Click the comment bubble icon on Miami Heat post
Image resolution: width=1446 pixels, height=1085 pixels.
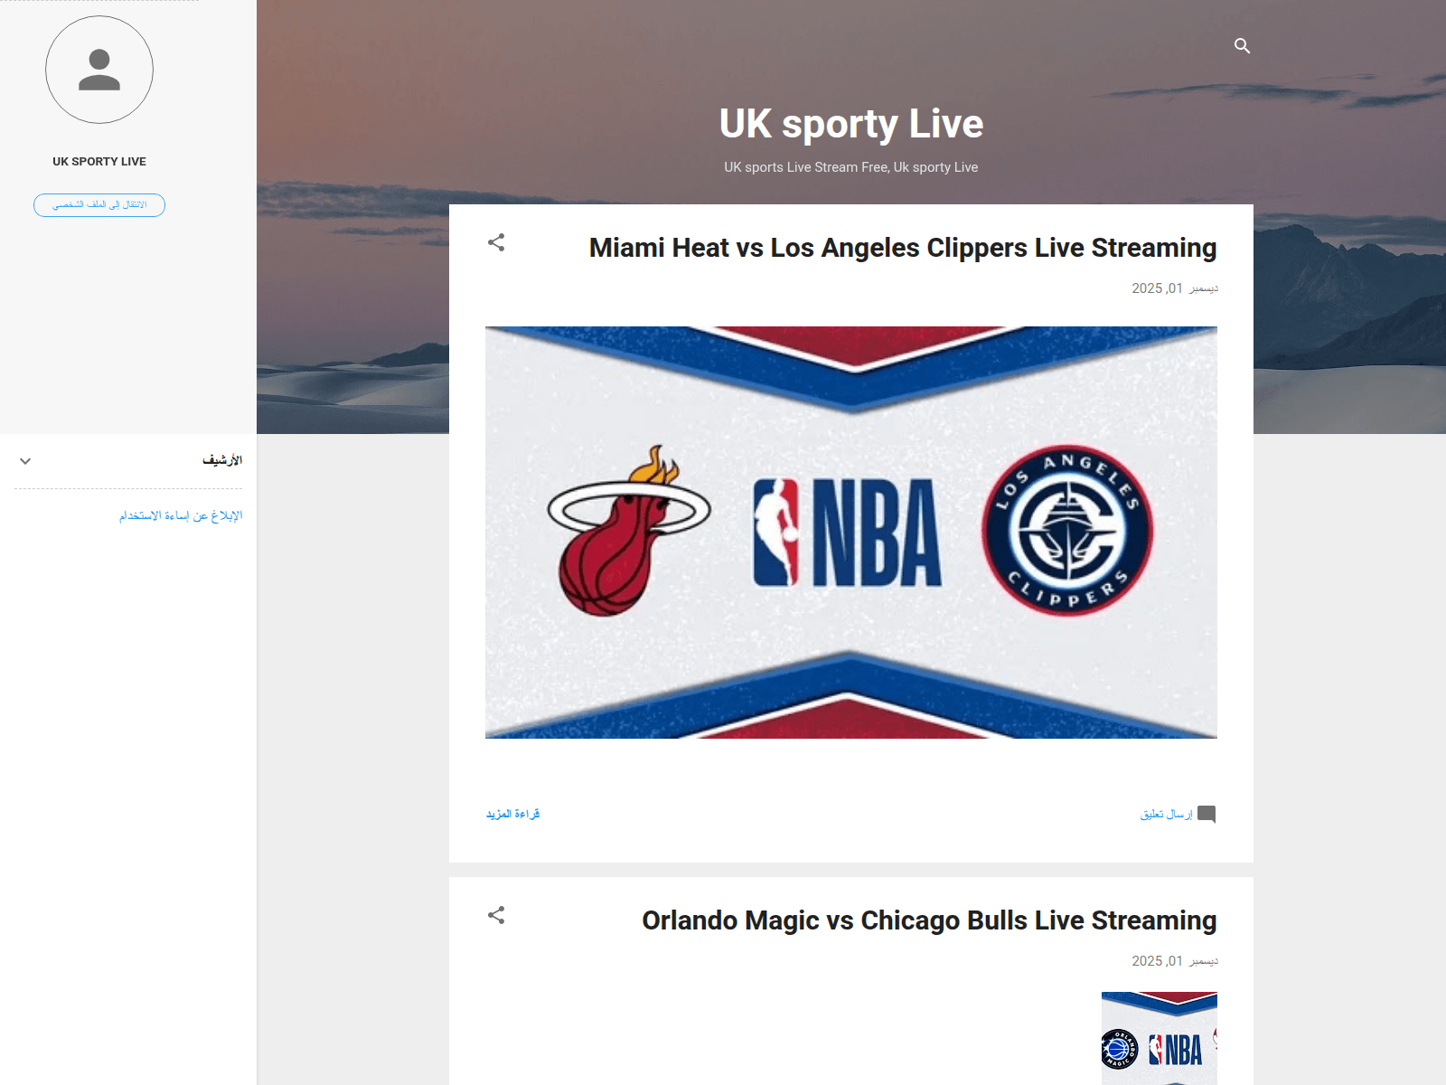click(x=1207, y=814)
